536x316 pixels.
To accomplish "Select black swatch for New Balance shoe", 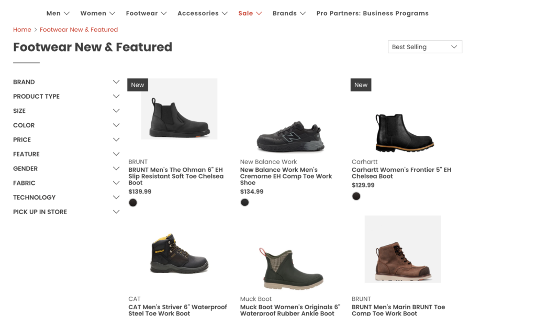I will click(x=244, y=203).
